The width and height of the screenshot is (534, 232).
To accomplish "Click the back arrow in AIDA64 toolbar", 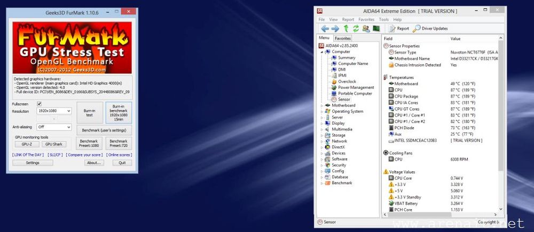I will coord(324,28).
